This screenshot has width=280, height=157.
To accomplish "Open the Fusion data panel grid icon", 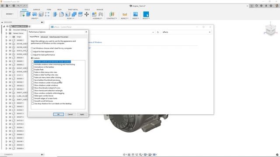I will click(2, 6).
